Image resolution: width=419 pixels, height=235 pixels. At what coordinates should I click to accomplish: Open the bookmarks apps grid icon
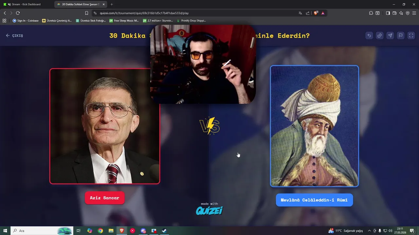click(4, 21)
